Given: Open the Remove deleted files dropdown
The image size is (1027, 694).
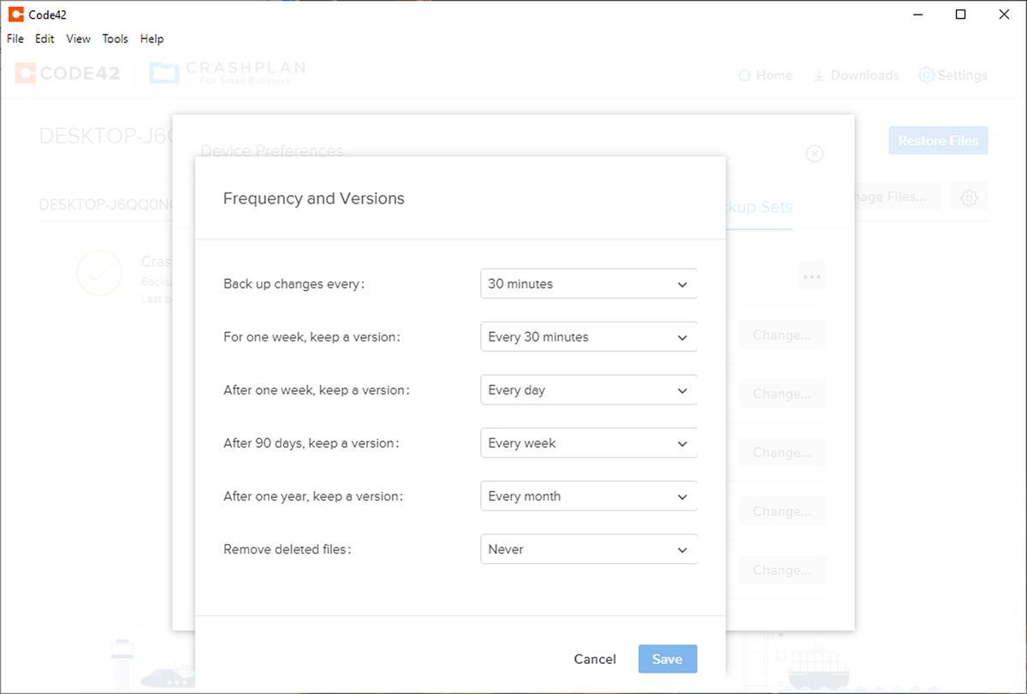Looking at the screenshot, I should click(x=588, y=549).
